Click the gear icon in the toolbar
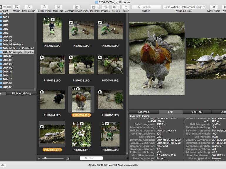Viewport: 226px width, 169px height. (x=224, y=7)
